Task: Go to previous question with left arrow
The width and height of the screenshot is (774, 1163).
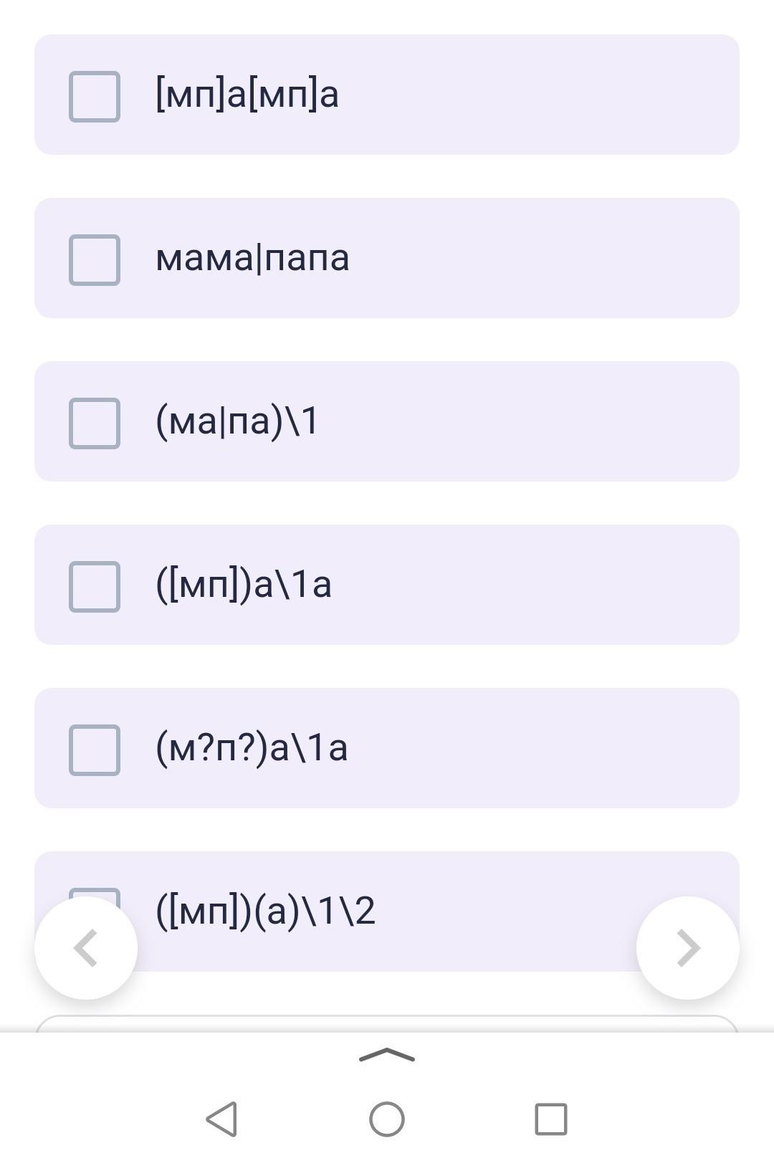Action: [86, 947]
